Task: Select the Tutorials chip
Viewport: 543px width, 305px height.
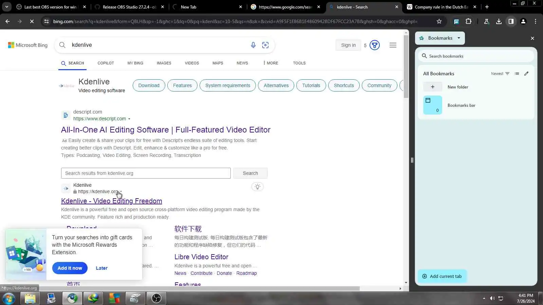Action: click(x=311, y=85)
